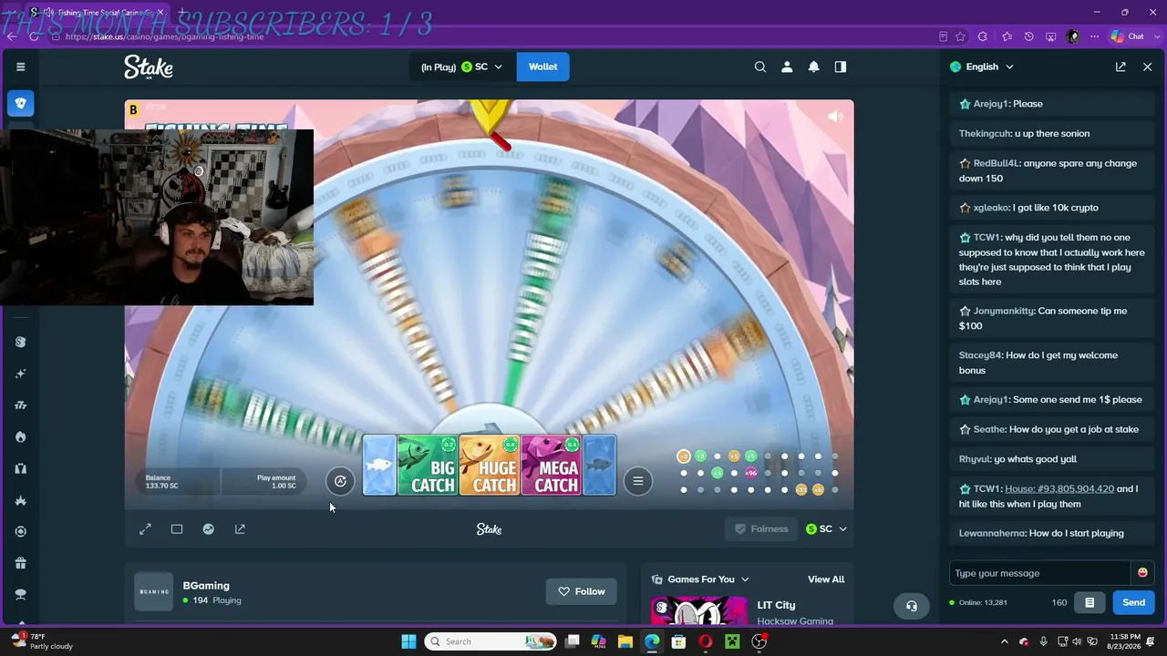1167x656 pixels.
Task: Open Opera from the taskbar
Action: 706,641
